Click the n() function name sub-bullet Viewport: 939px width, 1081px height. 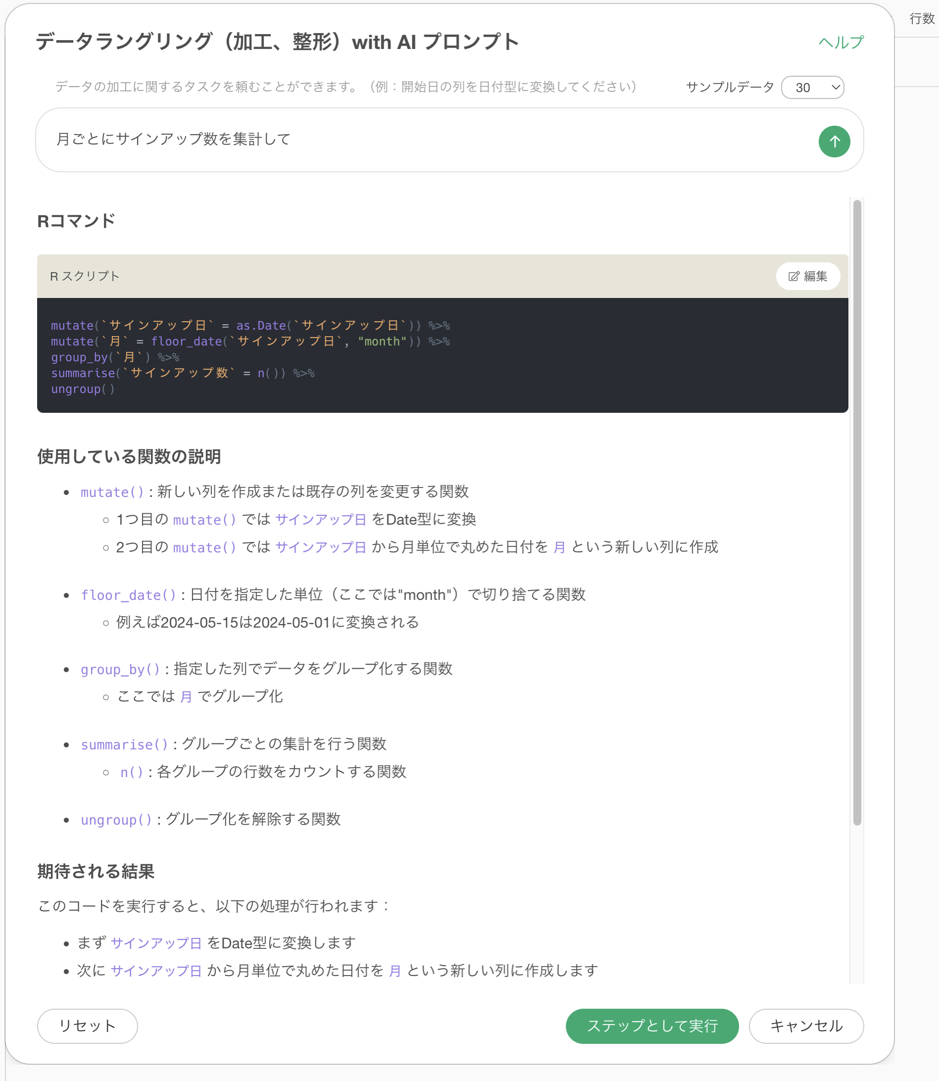tap(132, 772)
